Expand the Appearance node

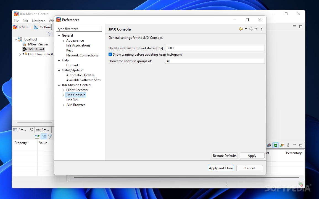click(x=64, y=41)
